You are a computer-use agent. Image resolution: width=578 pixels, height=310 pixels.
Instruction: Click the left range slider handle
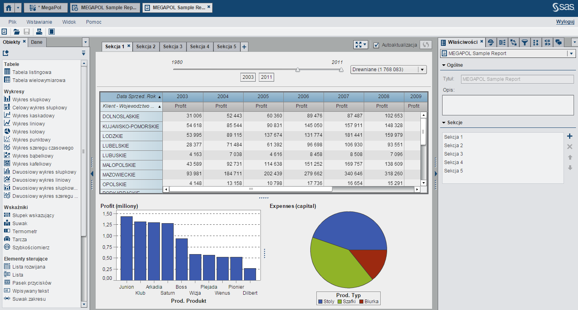click(x=298, y=70)
